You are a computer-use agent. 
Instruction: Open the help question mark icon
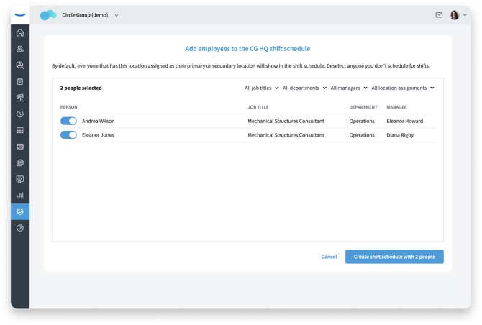[20, 228]
